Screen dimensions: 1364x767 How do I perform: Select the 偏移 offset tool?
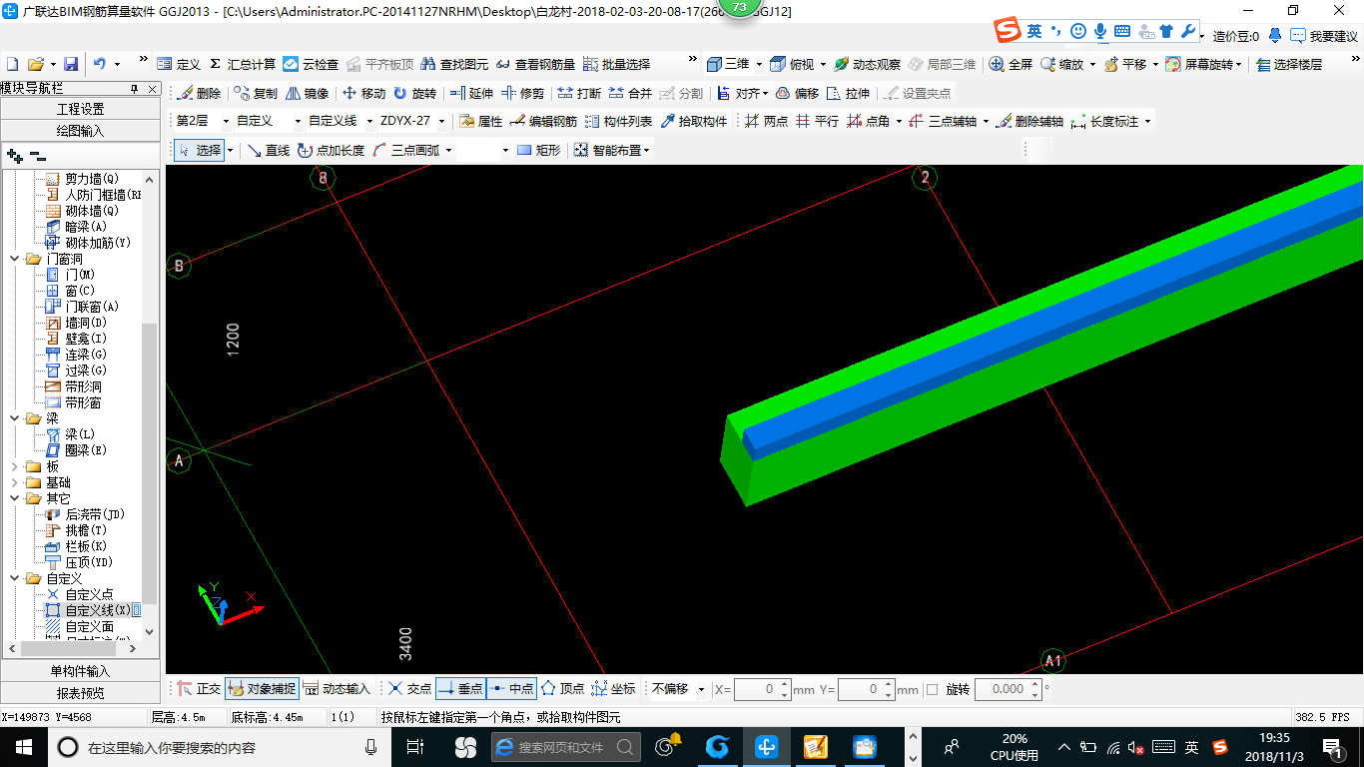[x=797, y=93]
